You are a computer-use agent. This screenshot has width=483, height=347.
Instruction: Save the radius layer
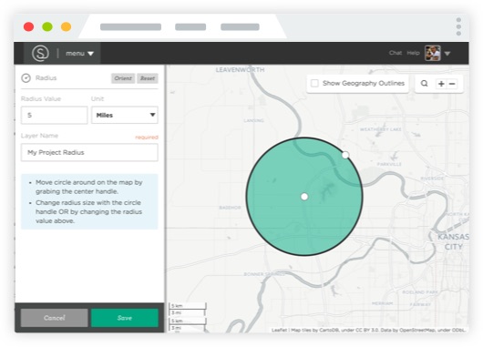pos(125,318)
